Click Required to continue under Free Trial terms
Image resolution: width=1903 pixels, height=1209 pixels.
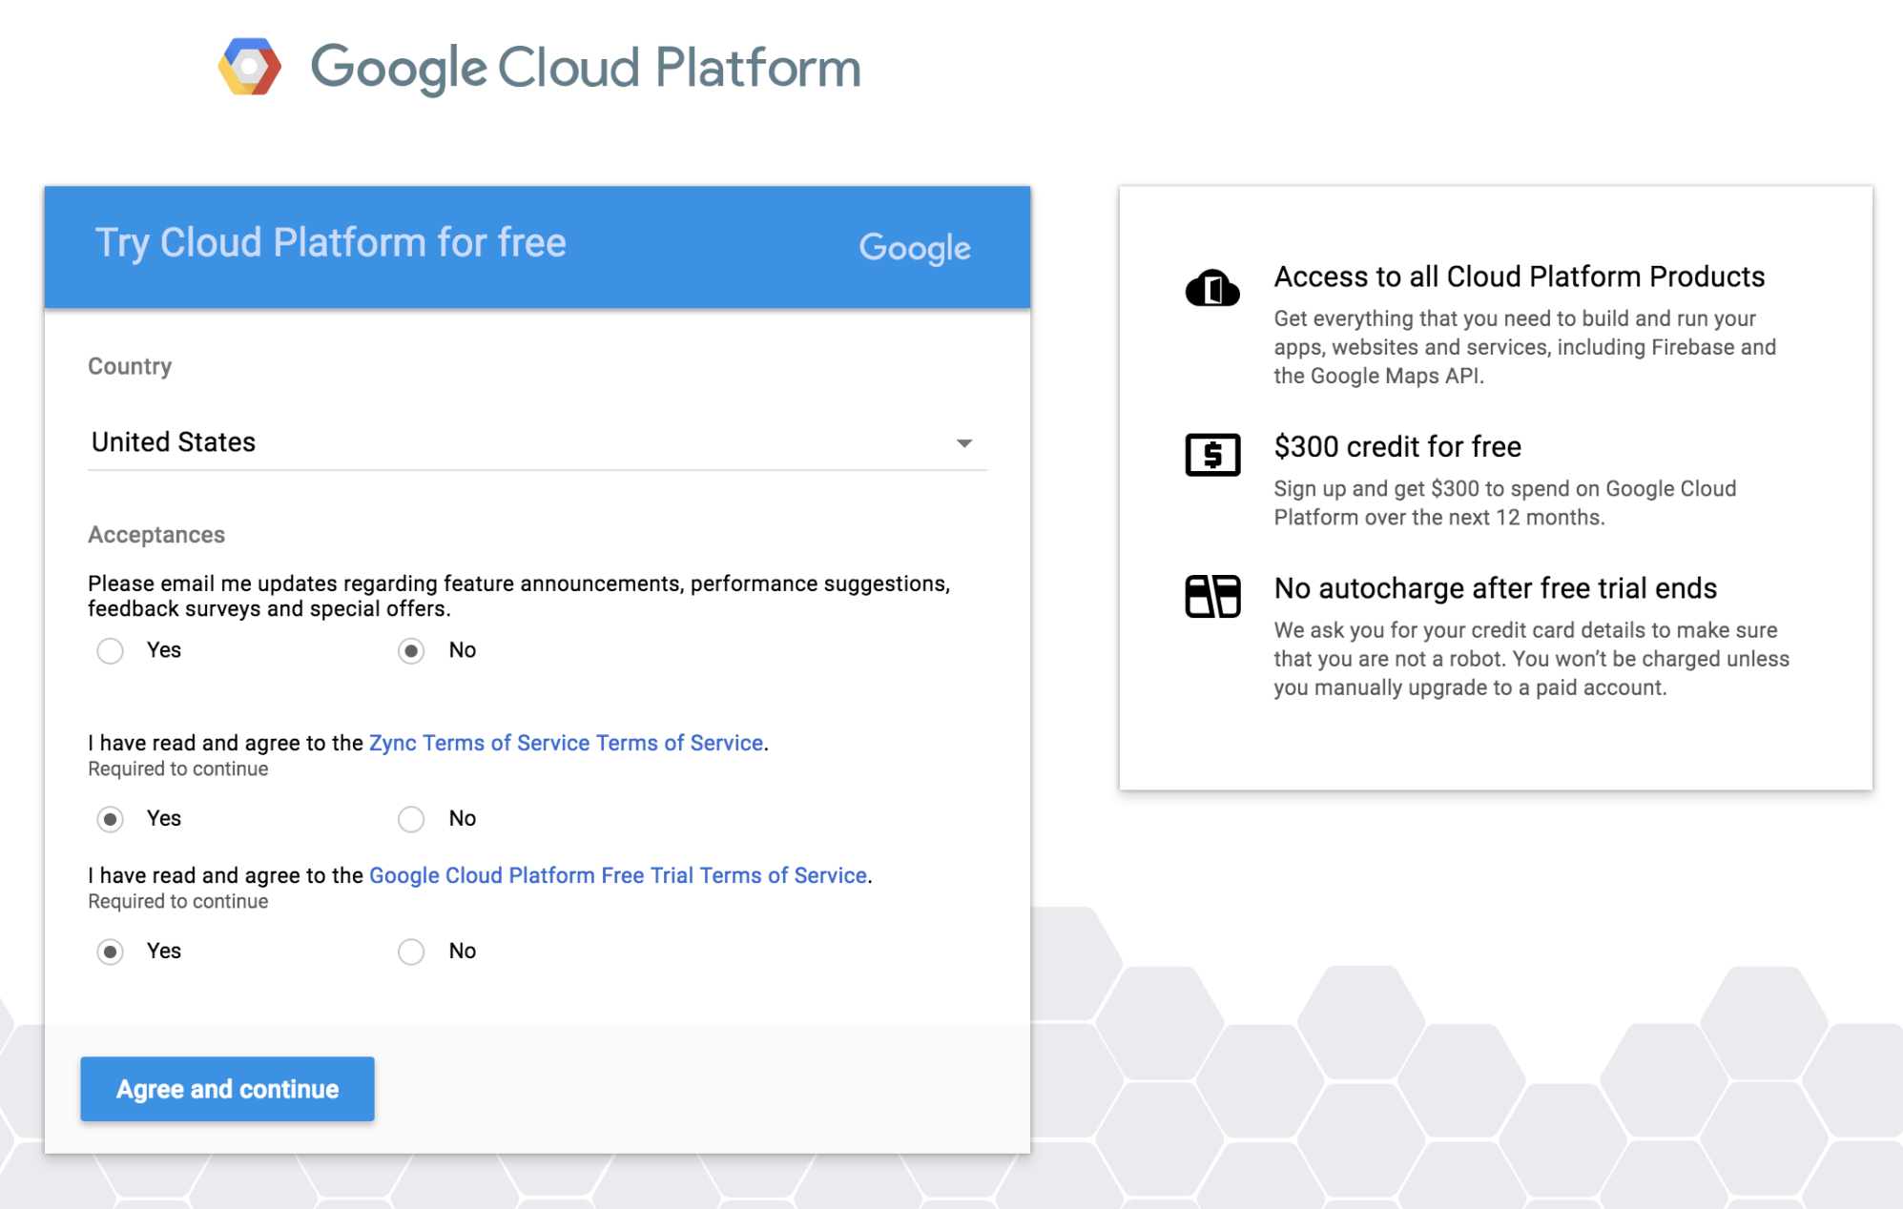point(178,901)
